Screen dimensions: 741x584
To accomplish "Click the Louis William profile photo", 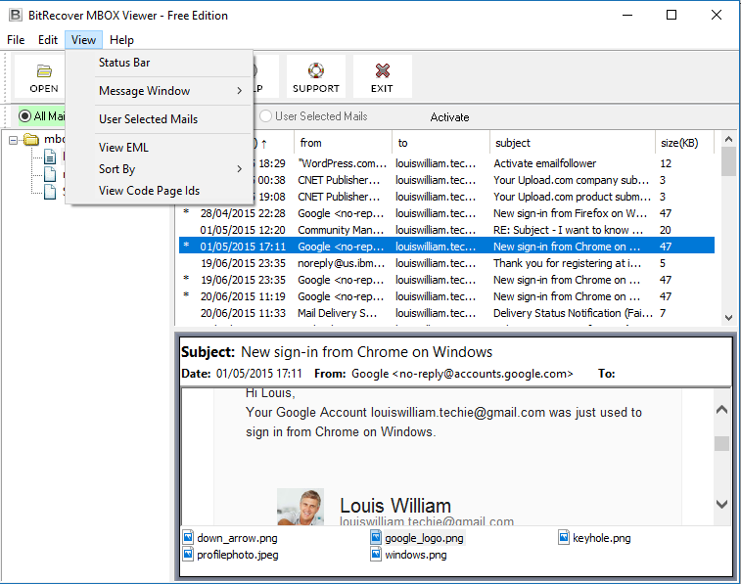I will pos(301,507).
